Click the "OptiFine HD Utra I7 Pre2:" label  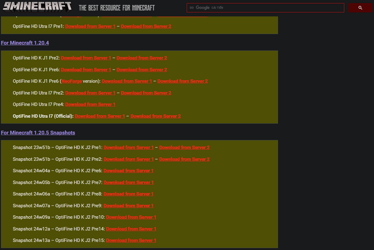pos(38,93)
